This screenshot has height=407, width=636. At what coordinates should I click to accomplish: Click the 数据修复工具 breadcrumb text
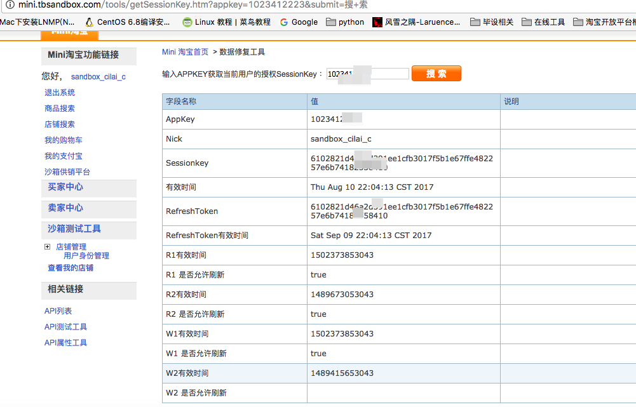[x=242, y=52]
